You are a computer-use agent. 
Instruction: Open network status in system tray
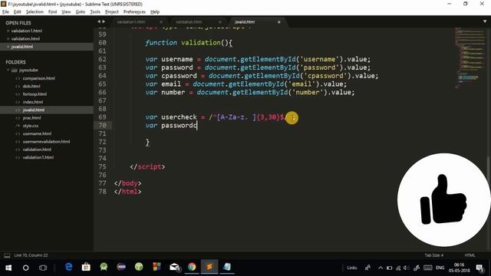[398, 268]
